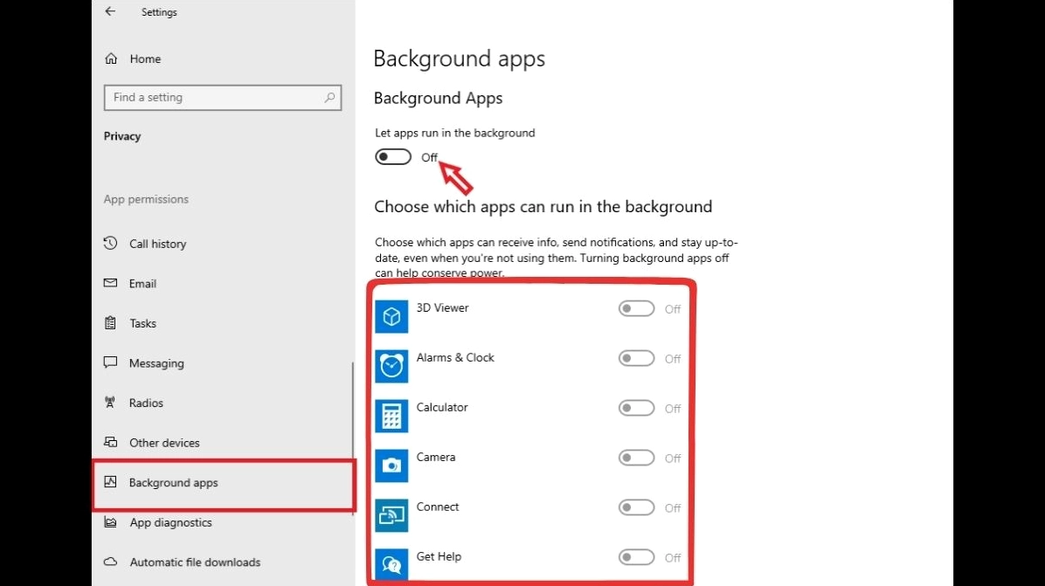Click the sidebar vertical scrollbar
This screenshot has width=1045, height=586.
click(x=352, y=437)
